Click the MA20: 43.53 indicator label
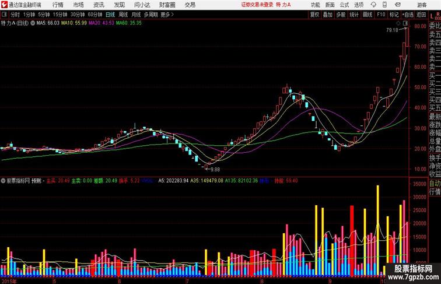Screen dimensions: 441x284 click(x=101, y=23)
